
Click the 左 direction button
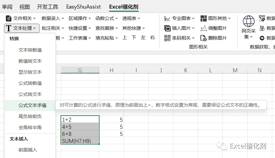point(143,38)
